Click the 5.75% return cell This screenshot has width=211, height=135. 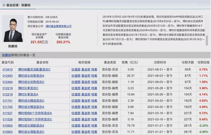click(204, 69)
